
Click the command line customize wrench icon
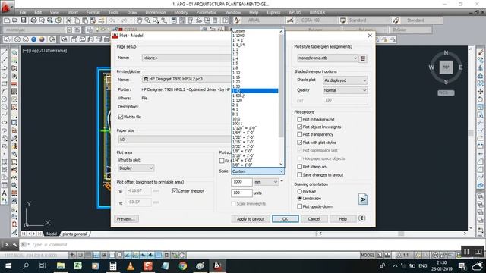[x=15, y=244]
